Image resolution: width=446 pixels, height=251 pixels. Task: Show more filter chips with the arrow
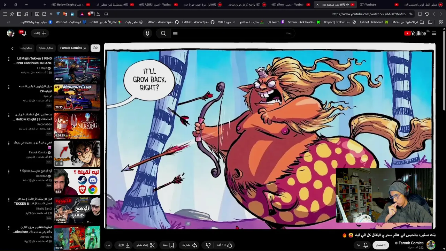[x=12, y=48]
